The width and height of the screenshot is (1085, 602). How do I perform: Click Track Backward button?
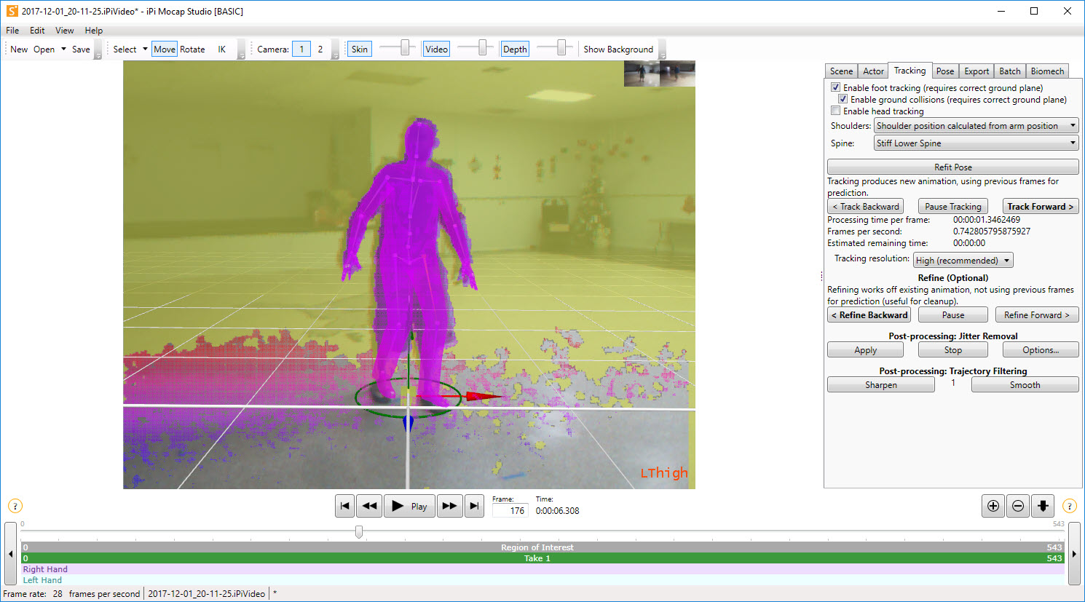[x=865, y=206]
